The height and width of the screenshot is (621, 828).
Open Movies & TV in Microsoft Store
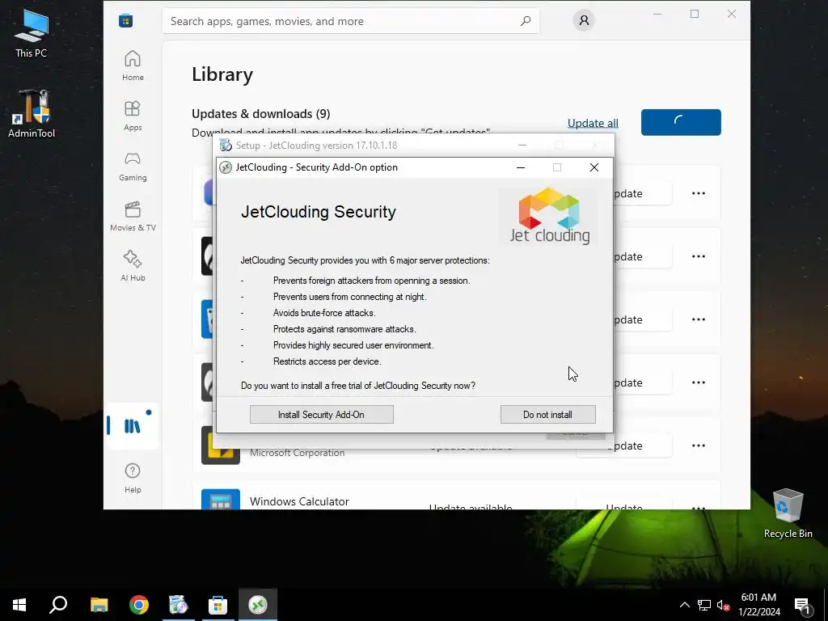coord(133,216)
